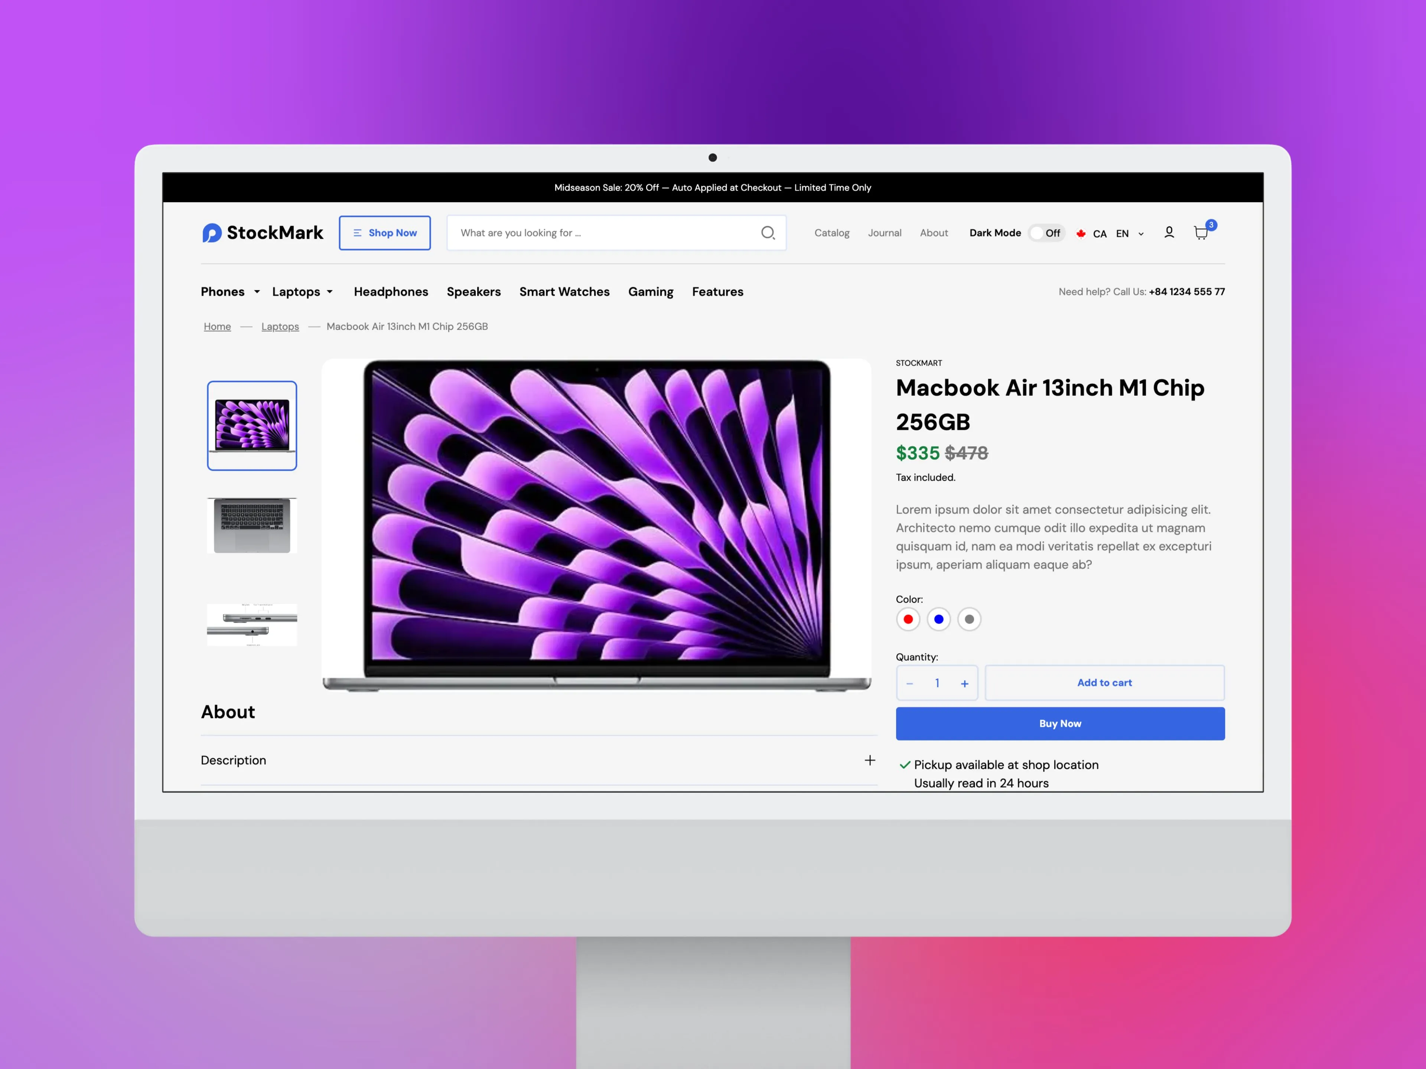Click the sale price $335

[917, 453]
